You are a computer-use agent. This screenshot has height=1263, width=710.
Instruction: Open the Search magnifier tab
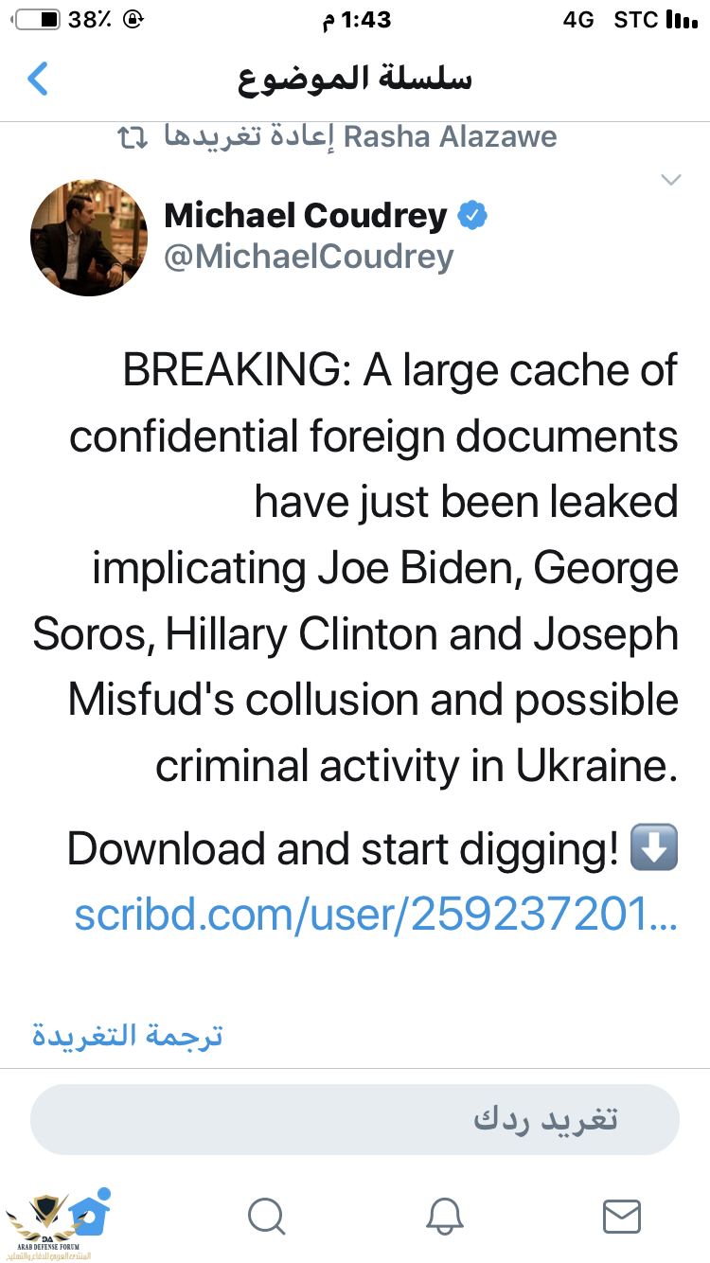coord(266,1216)
